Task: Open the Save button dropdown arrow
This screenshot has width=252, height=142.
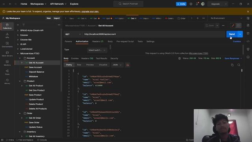Action: coord(217,25)
